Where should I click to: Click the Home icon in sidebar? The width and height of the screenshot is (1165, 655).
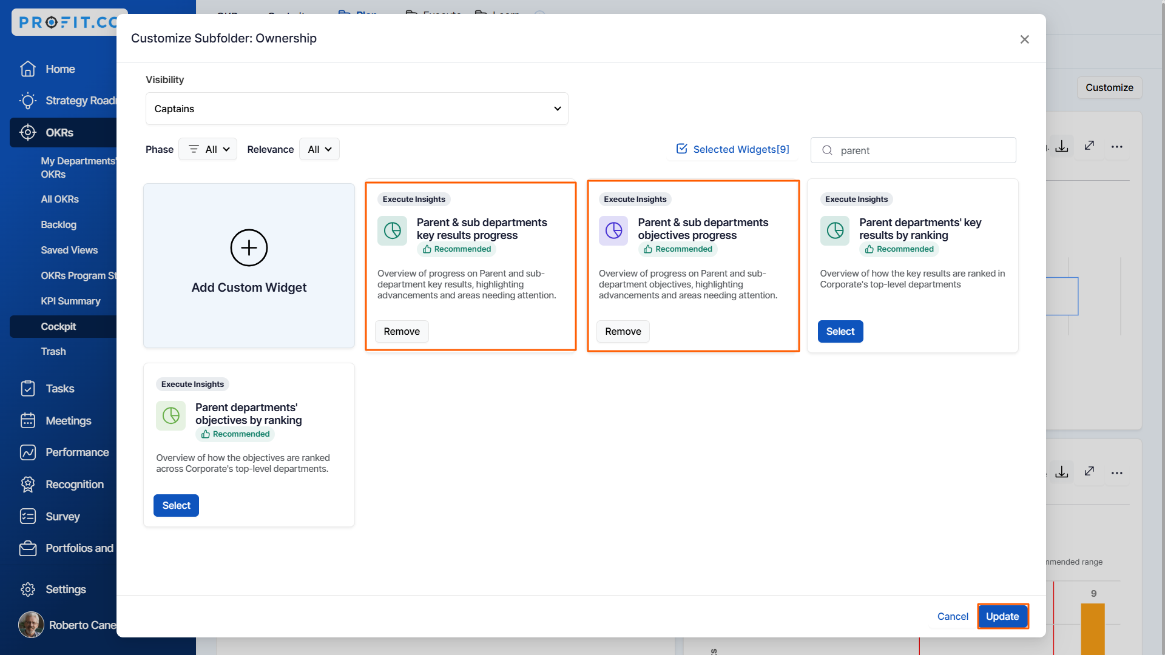28,69
